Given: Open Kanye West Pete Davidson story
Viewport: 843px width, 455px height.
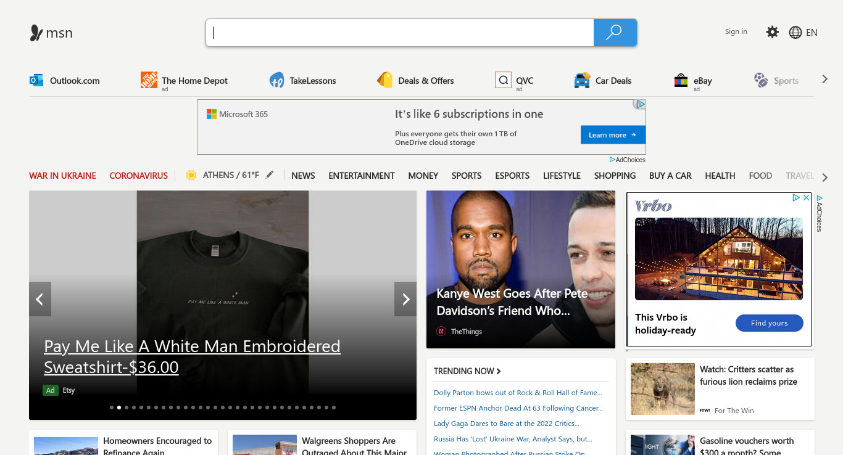Looking at the screenshot, I should [512, 302].
